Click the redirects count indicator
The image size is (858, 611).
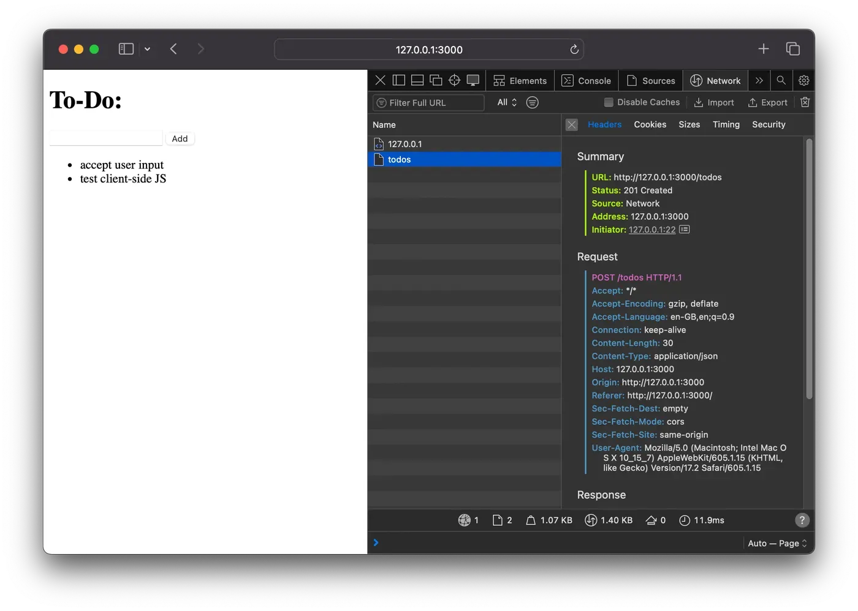click(656, 520)
